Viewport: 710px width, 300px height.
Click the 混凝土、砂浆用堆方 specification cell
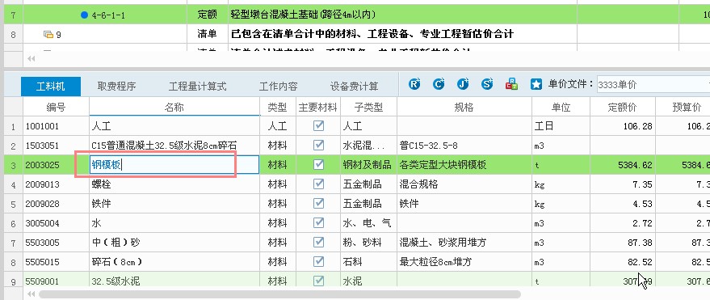tap(464, 243)
